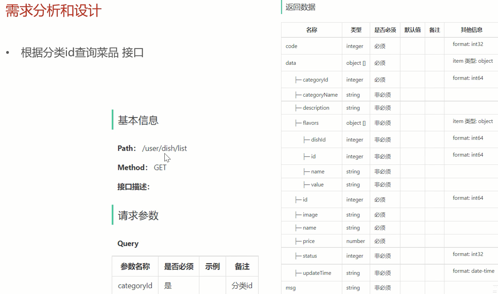Screen dimensions: 498x294
Task: Select the data field name
Action: [291, 63]
